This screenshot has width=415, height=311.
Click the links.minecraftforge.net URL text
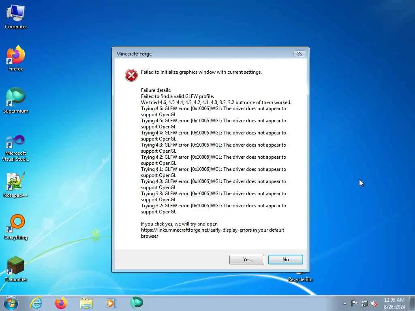196,230
